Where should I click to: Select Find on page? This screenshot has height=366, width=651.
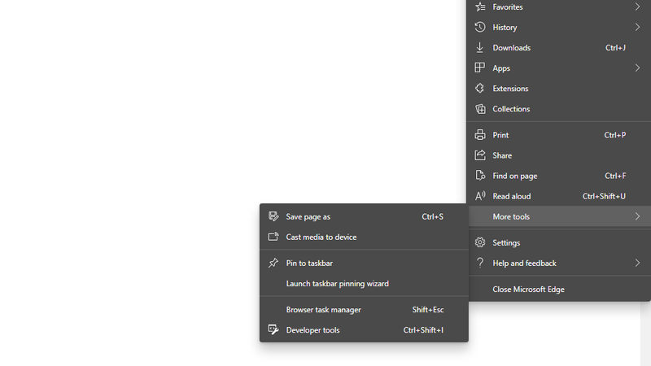tap(558, 176)
